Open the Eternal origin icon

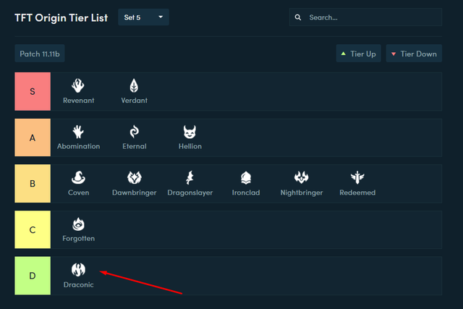134,132
